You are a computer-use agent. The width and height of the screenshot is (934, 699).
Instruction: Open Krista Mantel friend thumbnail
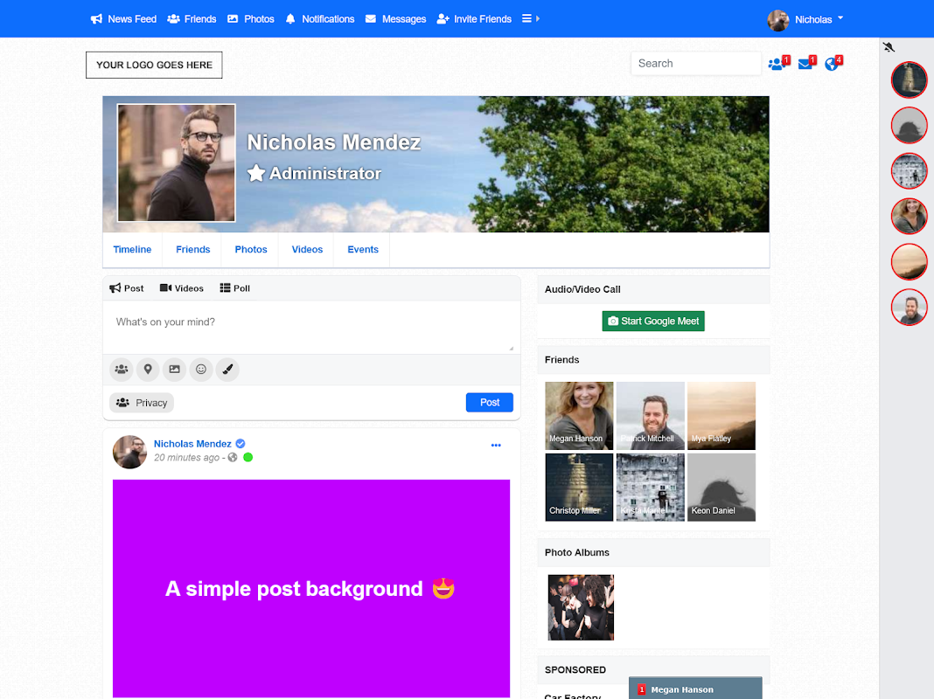651,488
